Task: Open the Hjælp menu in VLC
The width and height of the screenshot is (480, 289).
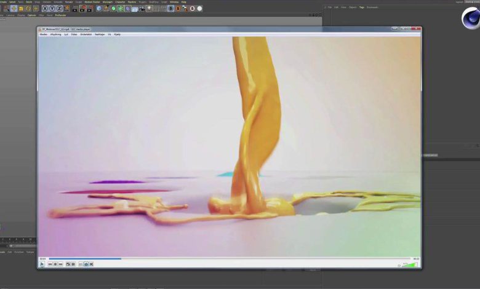Action: (117, 34)
